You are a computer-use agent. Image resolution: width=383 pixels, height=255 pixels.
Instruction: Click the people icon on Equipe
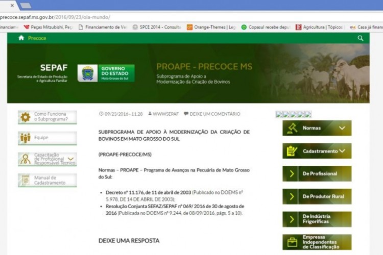click(x=25, y=138)
